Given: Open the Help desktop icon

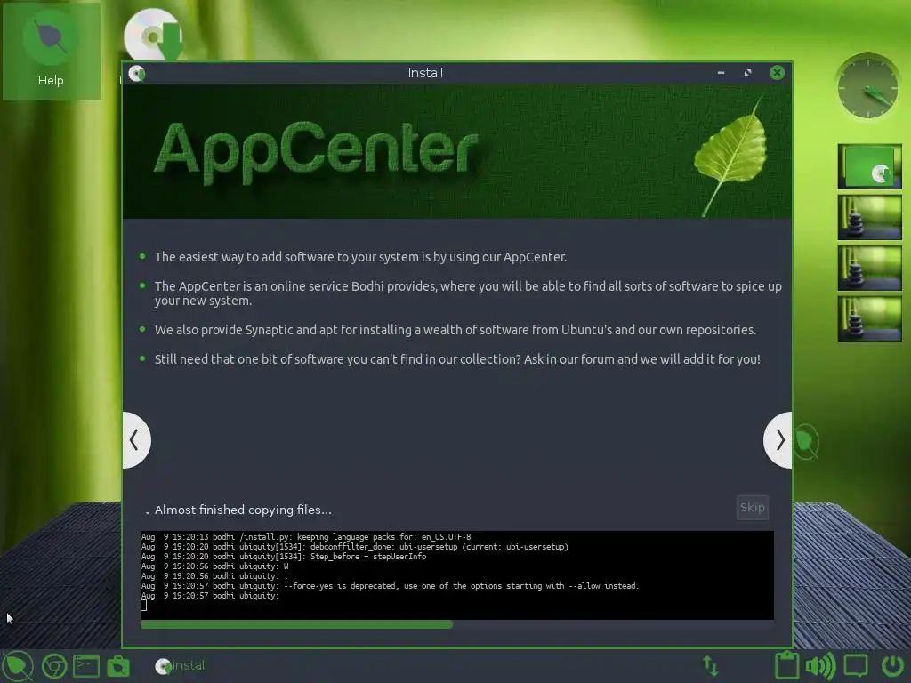Looking at the screenshot, I should (x=51, y=51).
